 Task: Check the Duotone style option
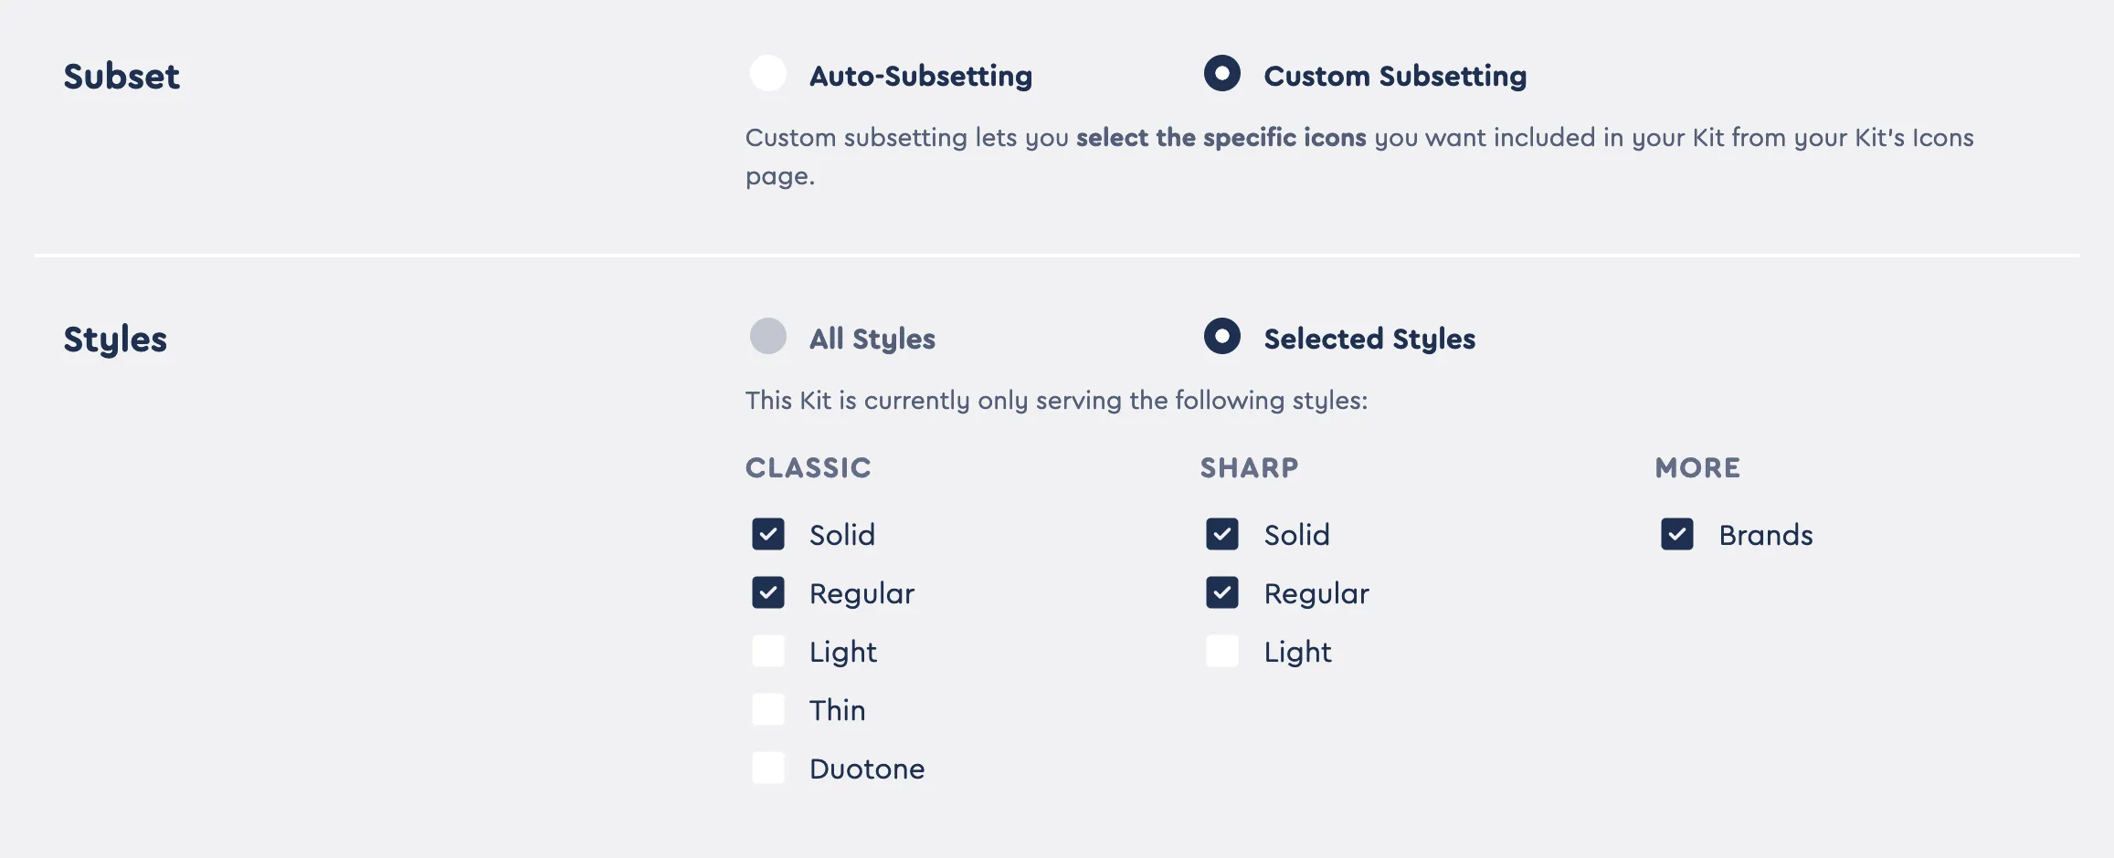click(768, 768)
